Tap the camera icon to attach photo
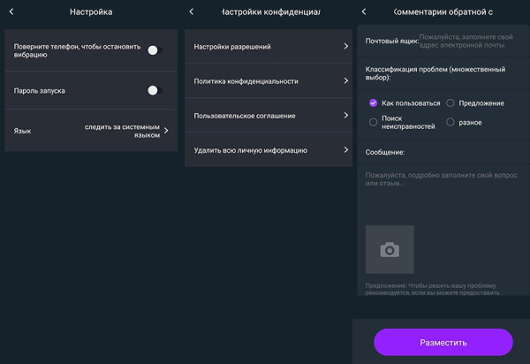Image resolution: width=530 pixels, height=364 pixels. click(390, 249)
